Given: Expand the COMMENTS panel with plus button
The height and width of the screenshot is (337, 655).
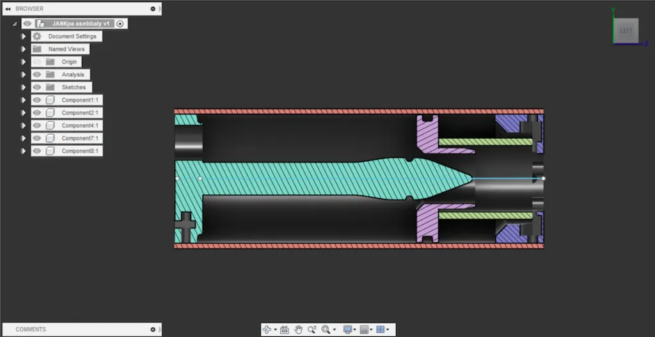Looking at the screenshot, I should tap(153, 329).
